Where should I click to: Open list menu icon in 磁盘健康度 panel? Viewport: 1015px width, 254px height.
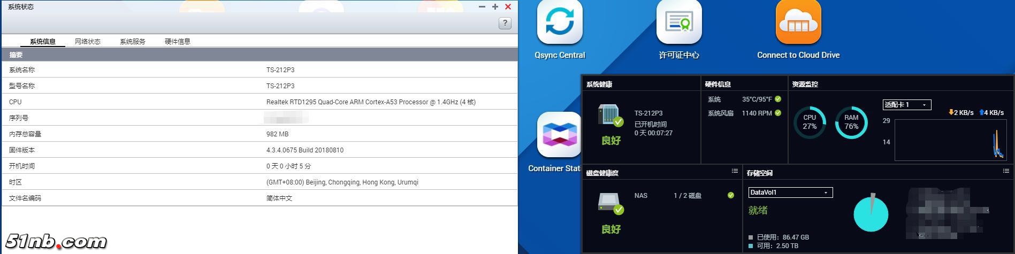tap(735, 171)
